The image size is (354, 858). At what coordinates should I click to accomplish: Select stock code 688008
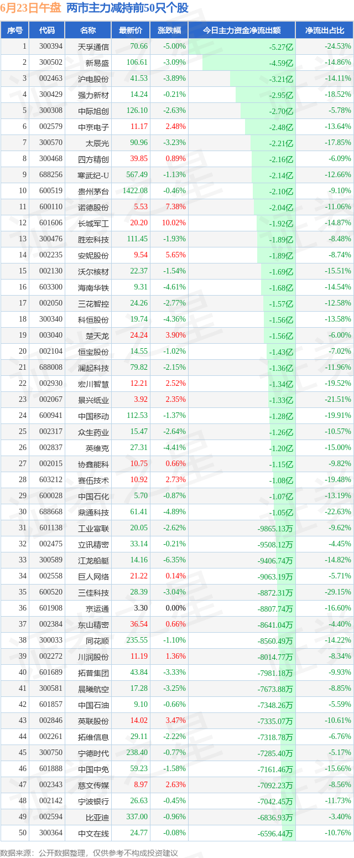coord(51,368)
